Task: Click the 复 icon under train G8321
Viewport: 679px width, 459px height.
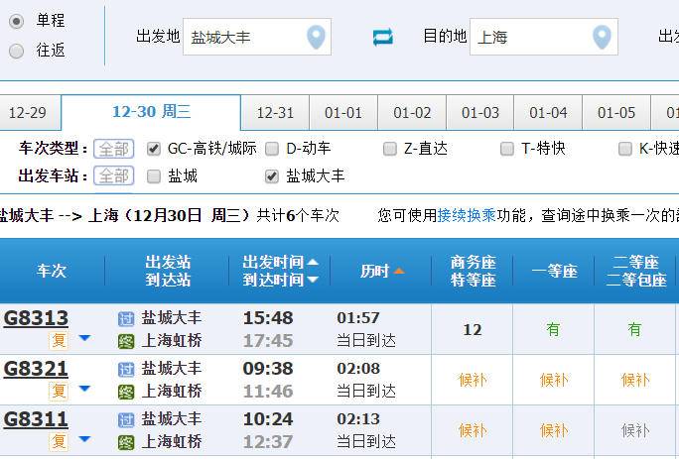Action: (x=60, y=391)
